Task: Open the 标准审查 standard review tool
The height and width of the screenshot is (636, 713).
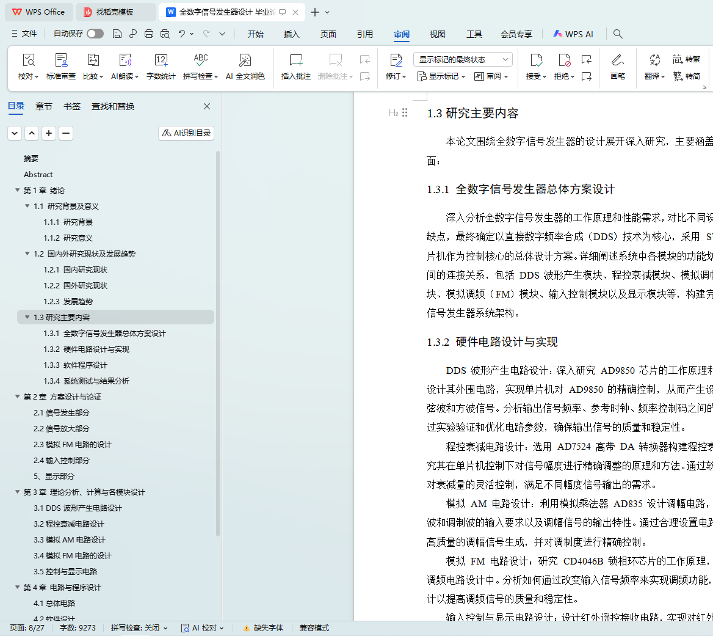Action: pos(61,60)
